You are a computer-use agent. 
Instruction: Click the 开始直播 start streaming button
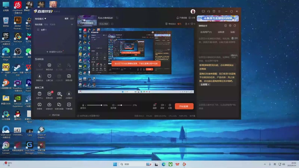[x=184, y=106]
